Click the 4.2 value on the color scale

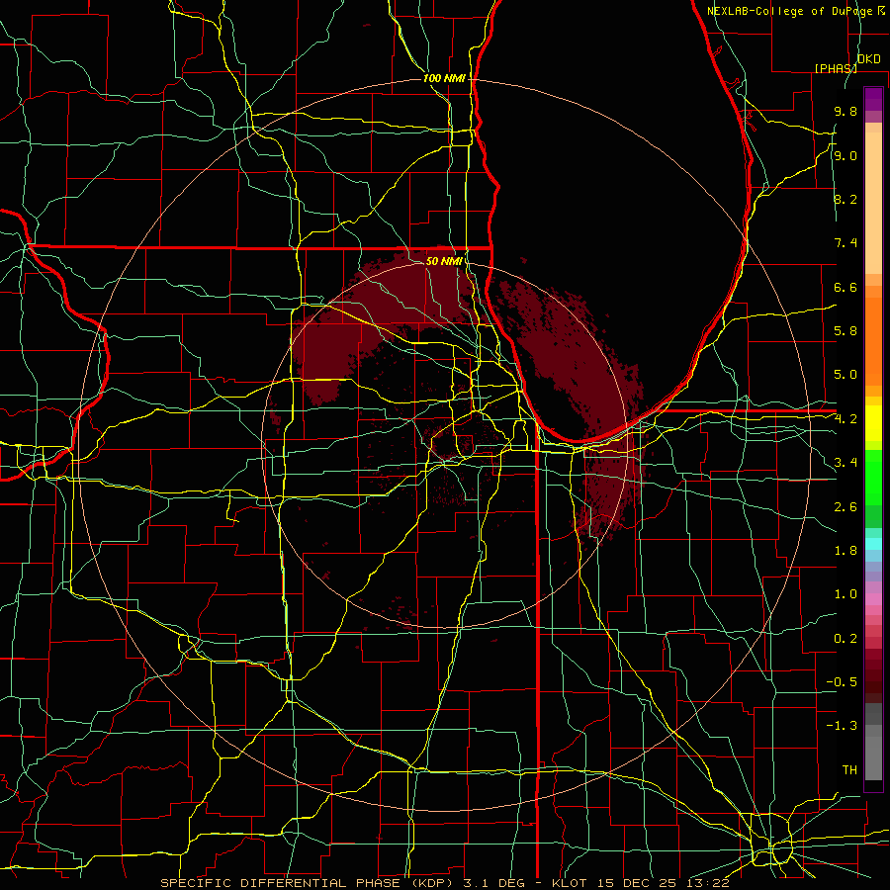[845, 419]
